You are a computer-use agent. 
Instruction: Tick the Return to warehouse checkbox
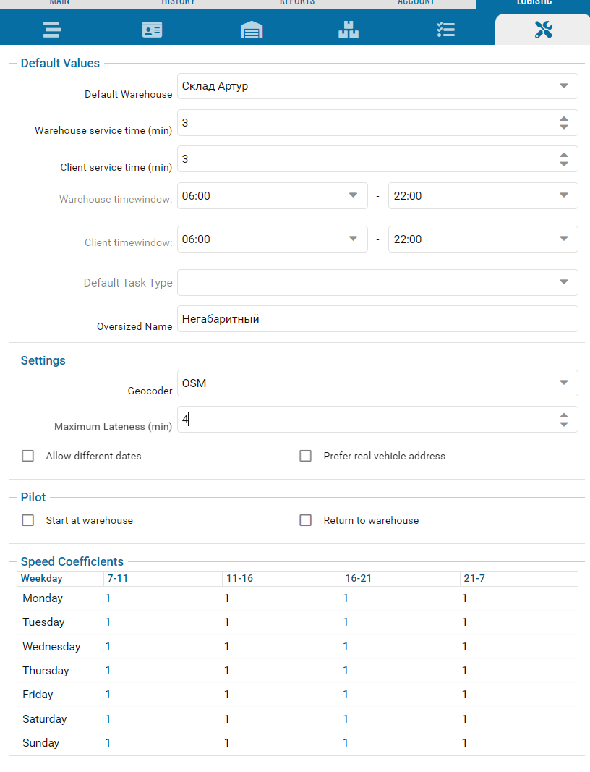(x=306, y=520)
